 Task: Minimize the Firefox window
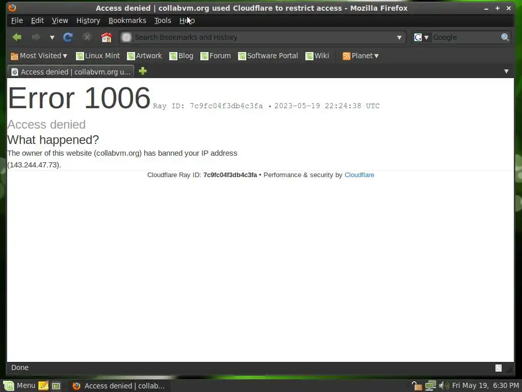click(x=486, y=8)
